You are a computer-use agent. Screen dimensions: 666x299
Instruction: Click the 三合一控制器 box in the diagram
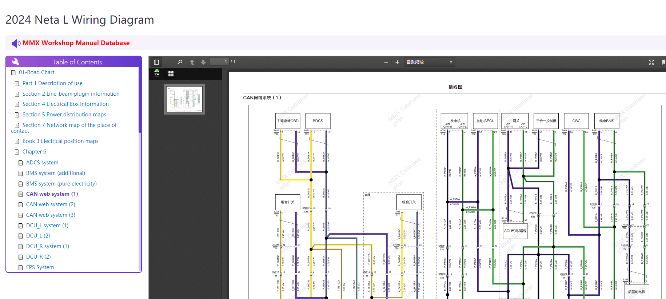point(546,121)
